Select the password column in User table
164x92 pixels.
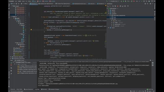(117, 24)
